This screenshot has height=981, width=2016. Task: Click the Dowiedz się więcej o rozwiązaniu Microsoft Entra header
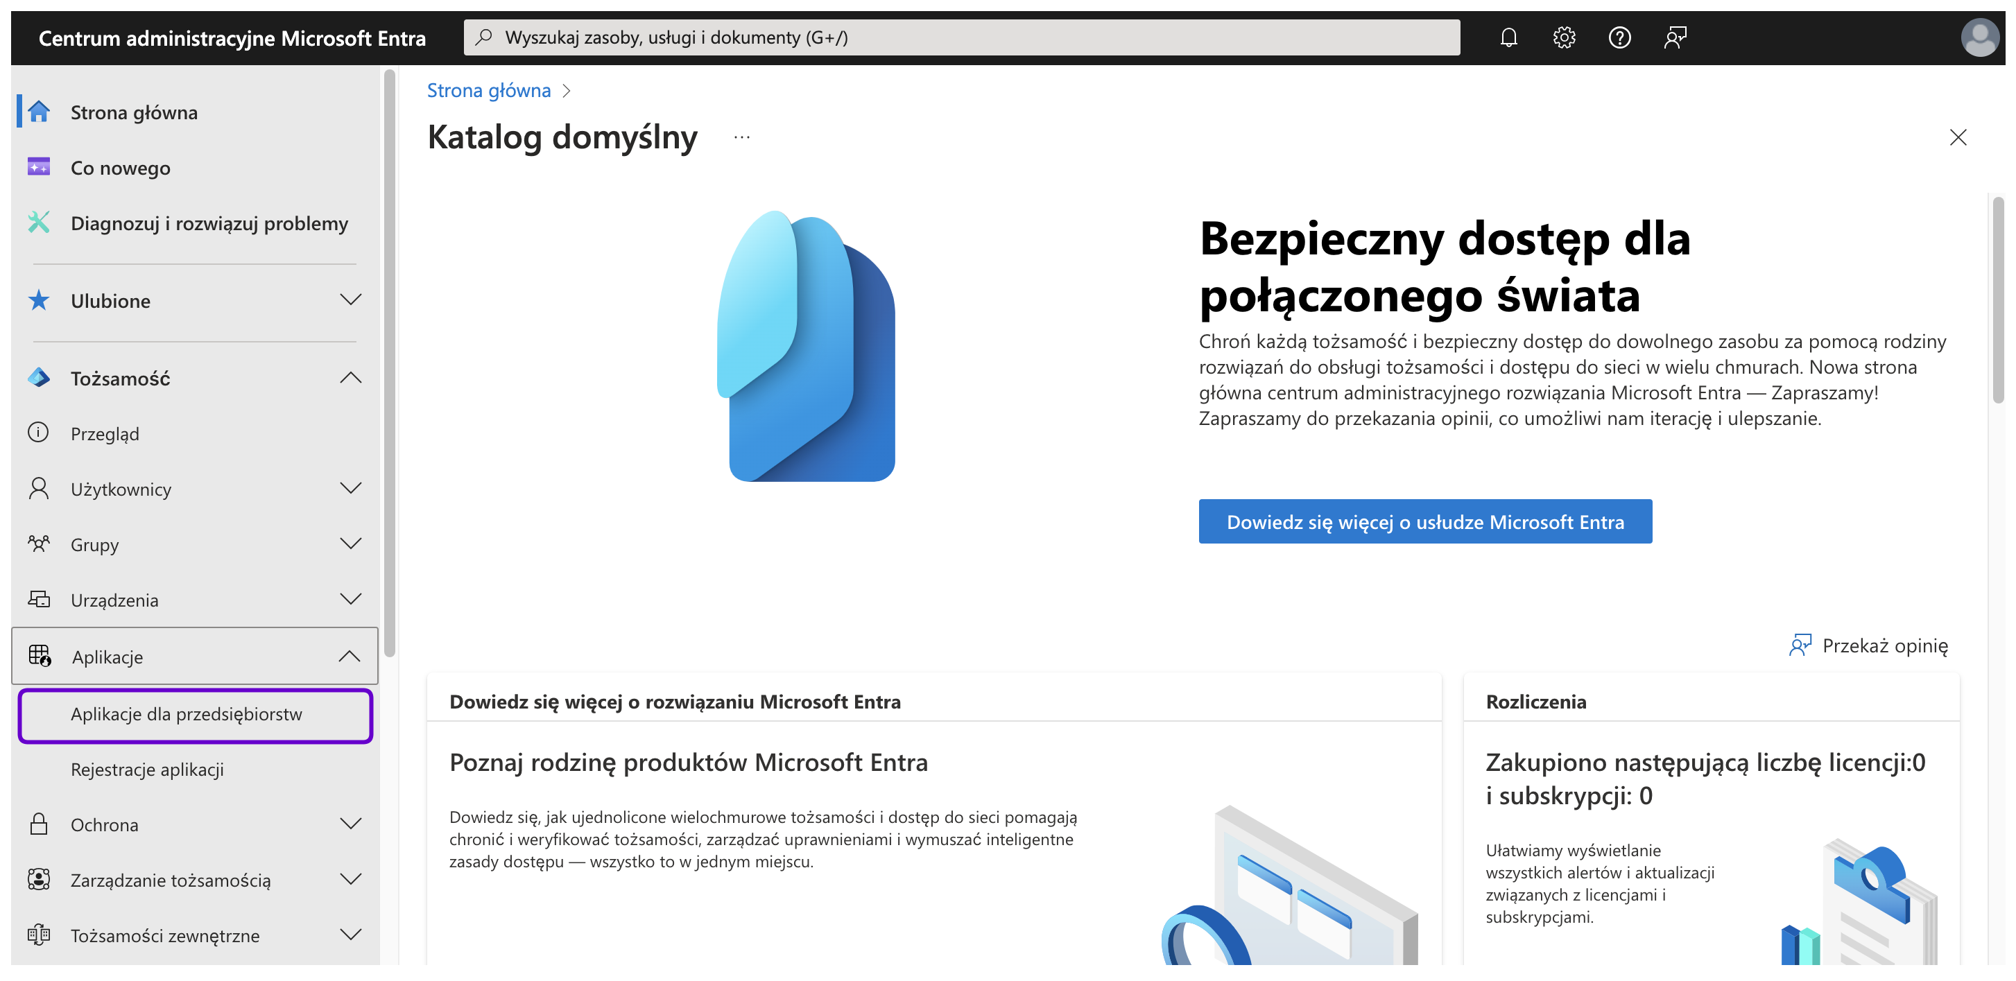pyautogui.click(x=675, y=702)
